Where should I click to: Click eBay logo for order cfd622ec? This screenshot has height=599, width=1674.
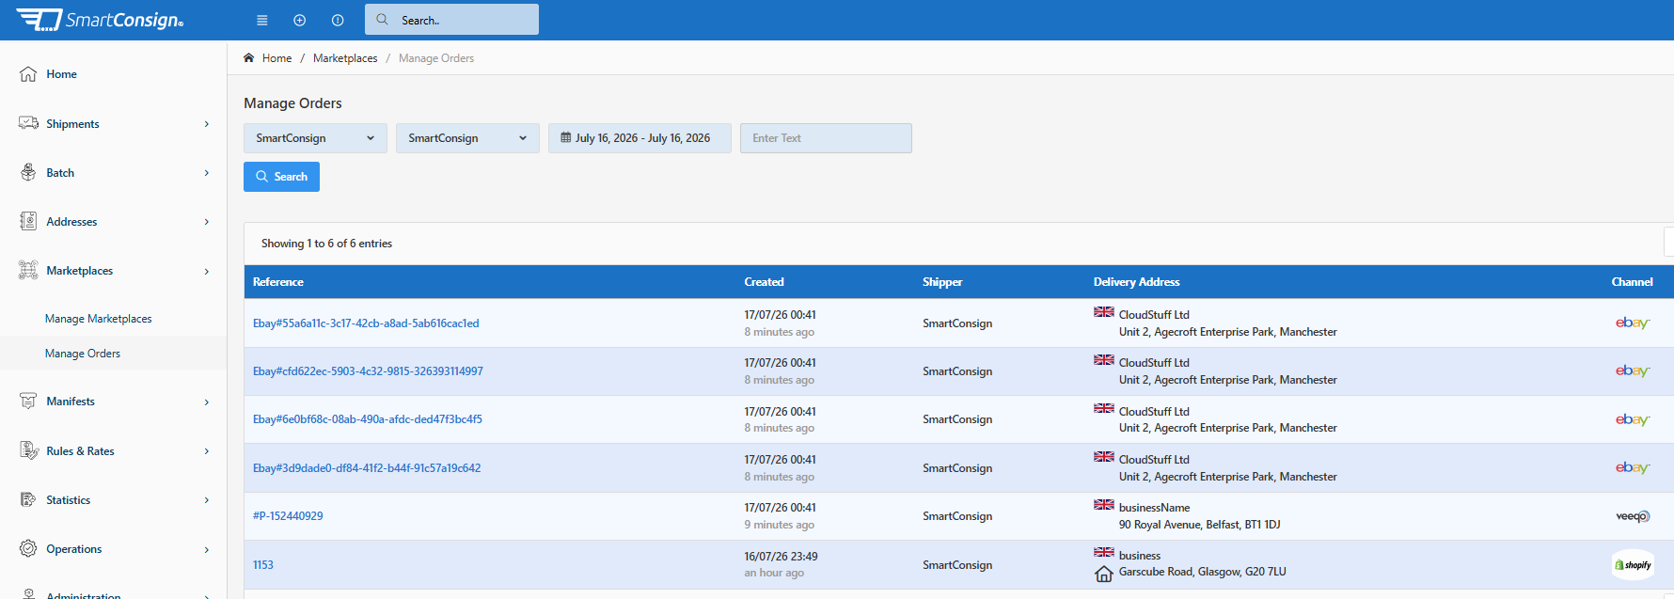coord(1633,370)
